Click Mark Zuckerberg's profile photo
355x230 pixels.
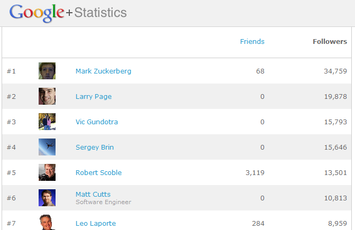47,71
